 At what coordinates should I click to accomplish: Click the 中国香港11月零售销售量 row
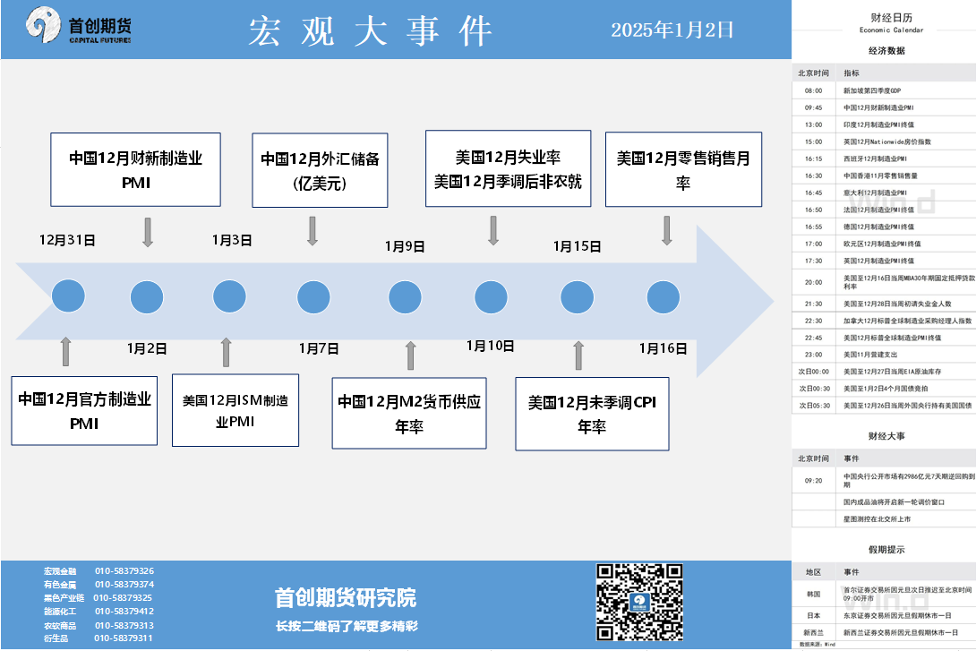click(884, 176)
